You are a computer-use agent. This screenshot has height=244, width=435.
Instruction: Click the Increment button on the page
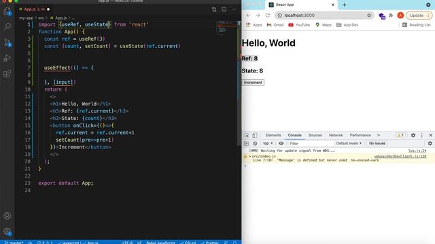click(253, 83)
